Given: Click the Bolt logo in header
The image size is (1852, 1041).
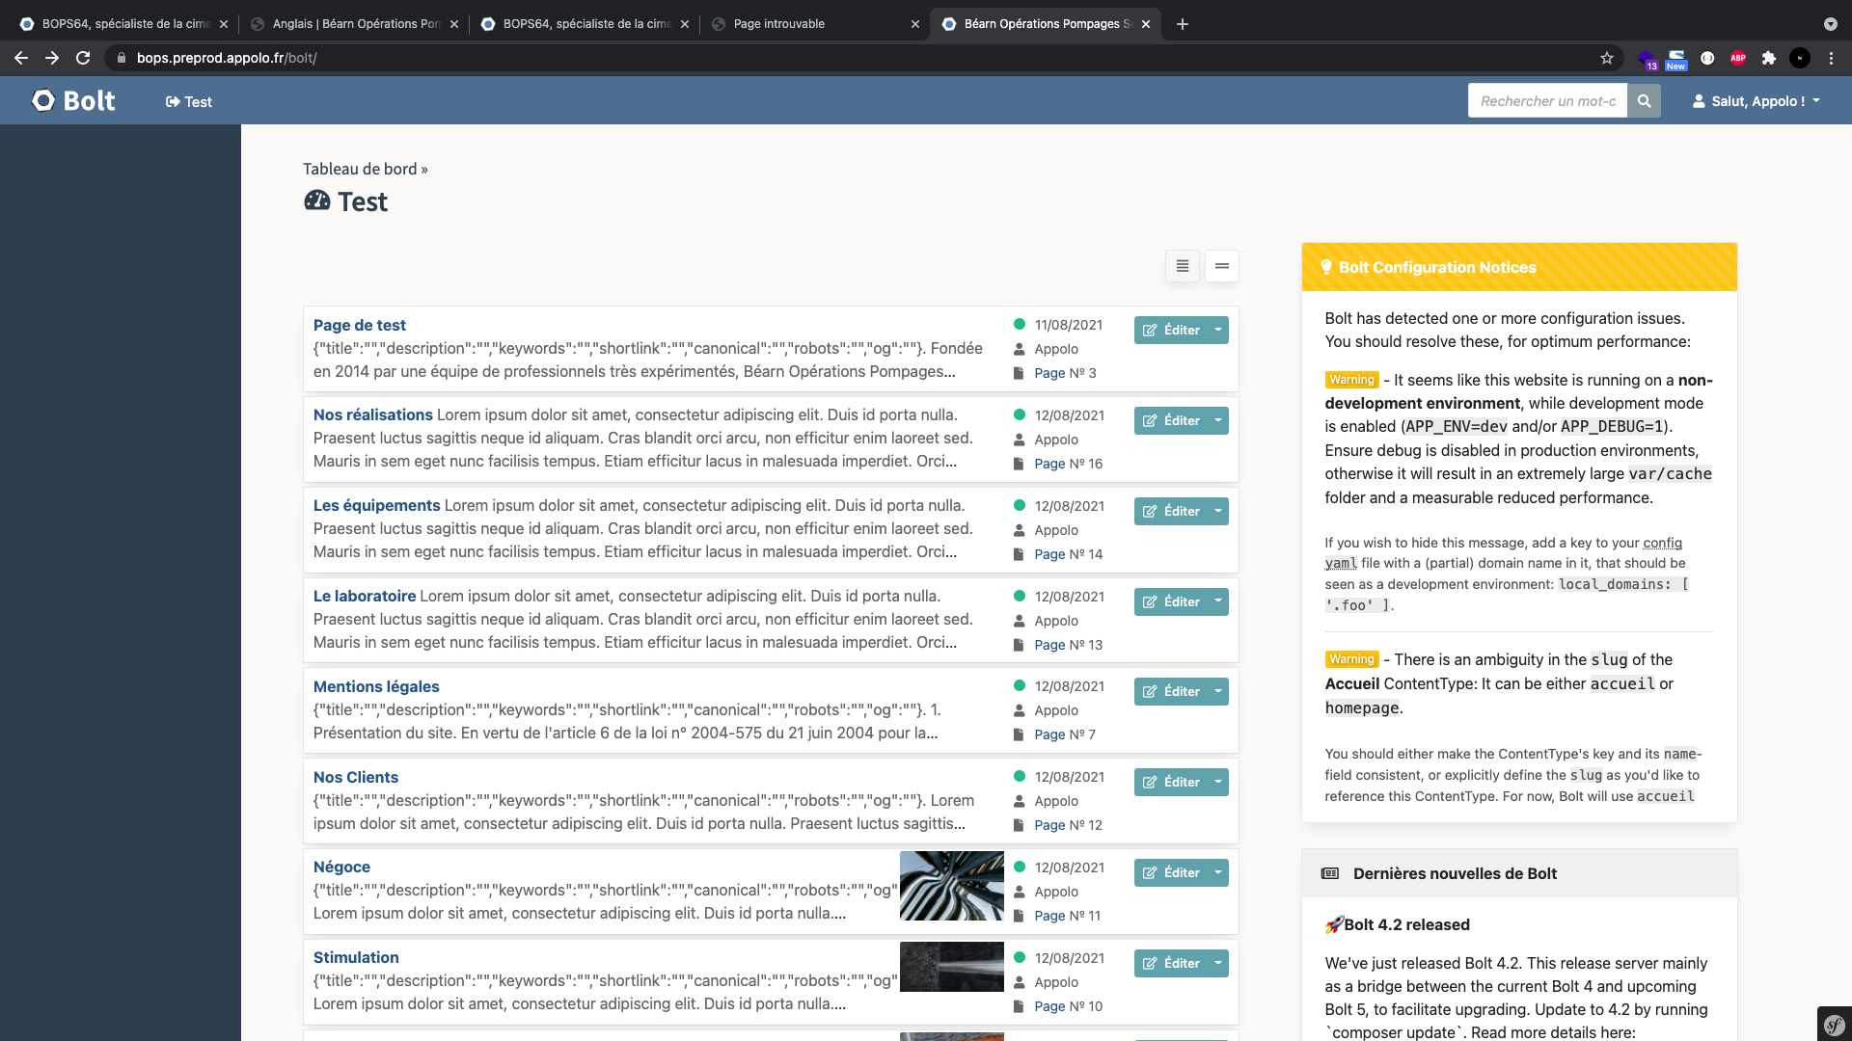Looking at the screenshot, I should tap(73, 101).
